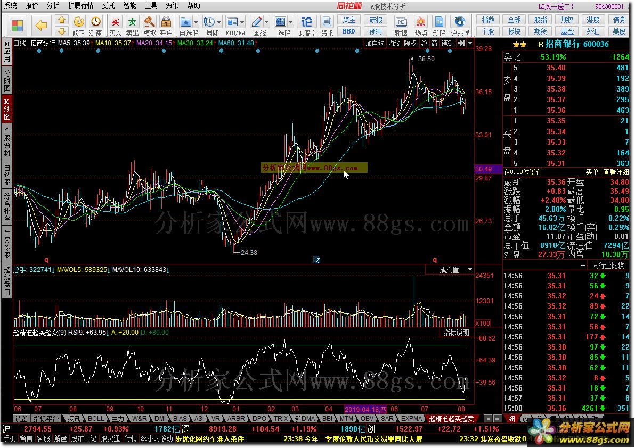635x448 pixels.
Task: Switch to the 分时图 sidebar view
Action: pyautogui.click(x=7, y=81)
